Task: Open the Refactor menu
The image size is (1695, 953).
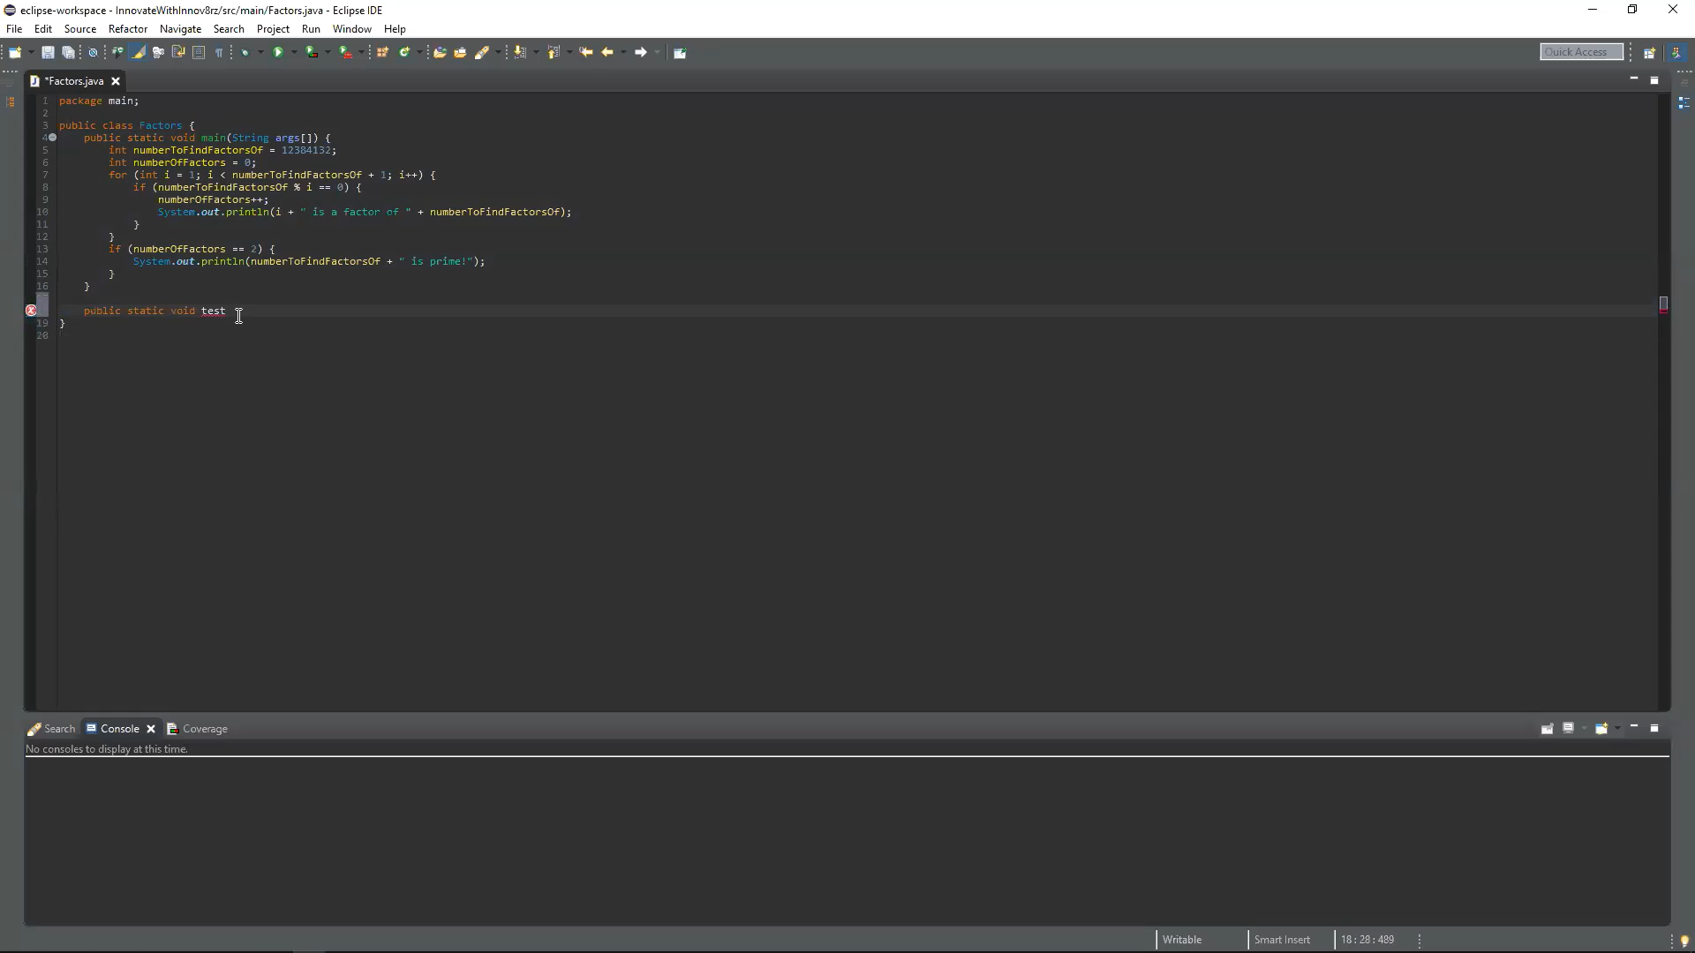Action: pyautogui.click(x=127, y=29)
